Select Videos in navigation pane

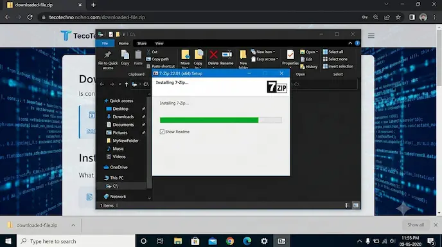[x=116, y=156]
